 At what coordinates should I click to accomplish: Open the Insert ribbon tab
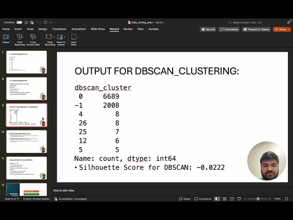[x=18, y=29]
